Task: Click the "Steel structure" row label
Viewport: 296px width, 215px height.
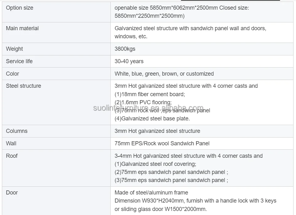Action: click(x=23, y=86)
